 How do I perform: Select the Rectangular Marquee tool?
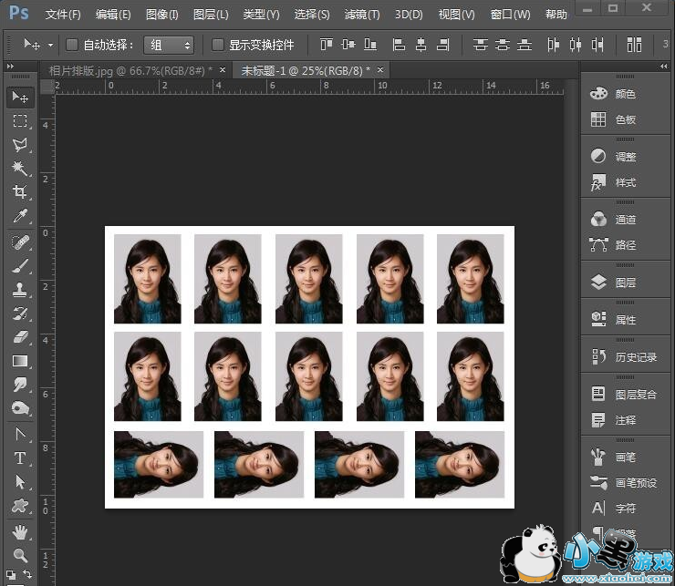[x=19, y=121]
